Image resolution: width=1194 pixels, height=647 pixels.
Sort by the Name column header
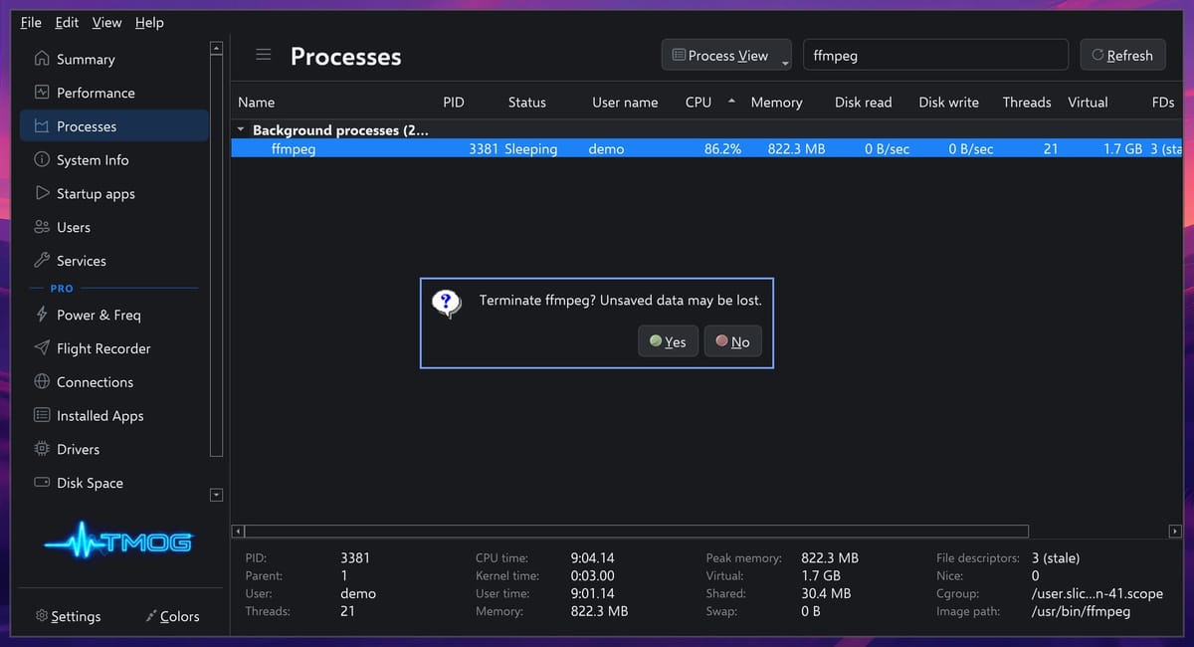(x=256, y=102)
